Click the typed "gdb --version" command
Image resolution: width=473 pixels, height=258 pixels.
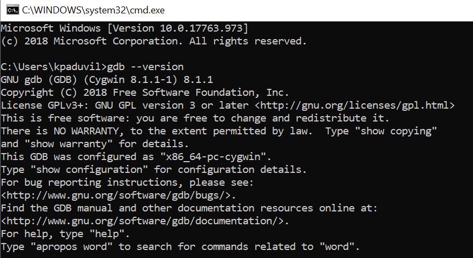coord(146,67)
